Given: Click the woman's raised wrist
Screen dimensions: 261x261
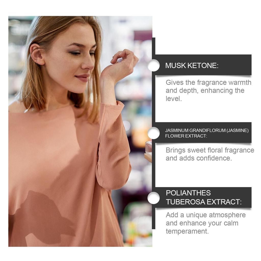Looking at the screenshot, I should (x=108, y=75).
